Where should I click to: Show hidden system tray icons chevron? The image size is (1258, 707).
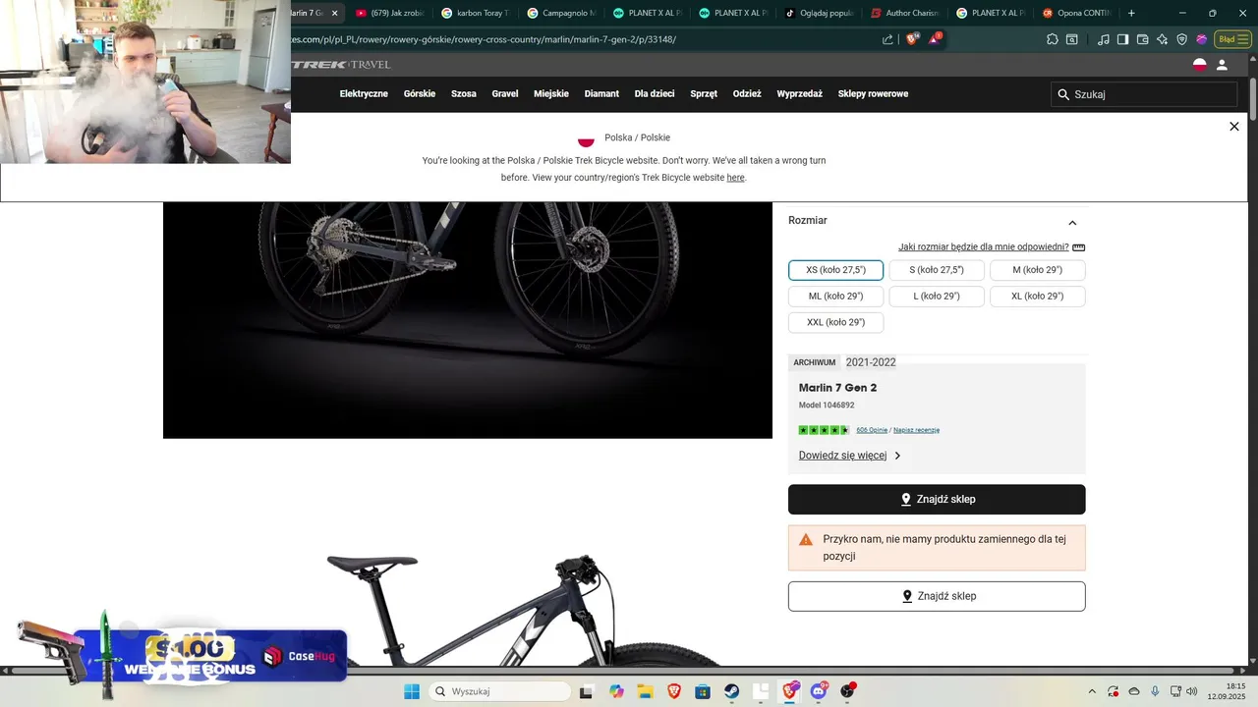[1092, 691]
